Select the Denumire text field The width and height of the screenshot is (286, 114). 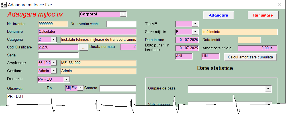click(x=87, y=32)
